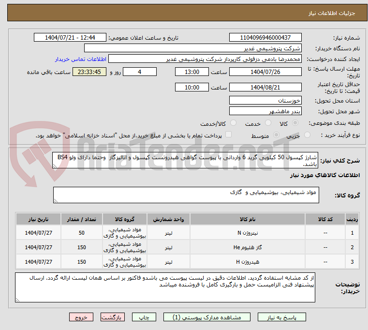This screenshot has height=330, width=368.
Task: Click the 'بازگشت' back button
Action: pyautogui.click(x=113, y=317)
